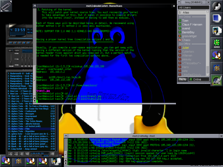Open the Online status dropdown in Licq
The width and height of the screenshot is (223, 167).
coord(199,79)
